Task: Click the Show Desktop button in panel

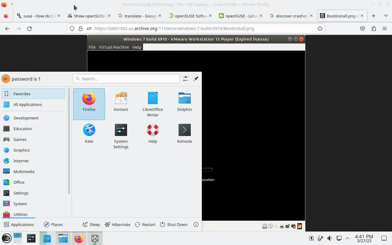Action: [x=384, y=238]
